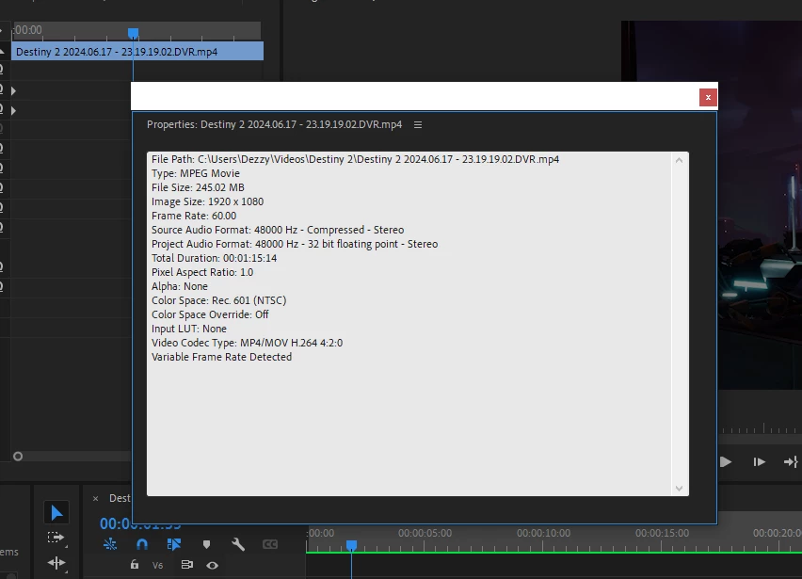Click 'Pixel Aspect Ratio: 1.0' text

pyautogui.click(x=202, y=272)
